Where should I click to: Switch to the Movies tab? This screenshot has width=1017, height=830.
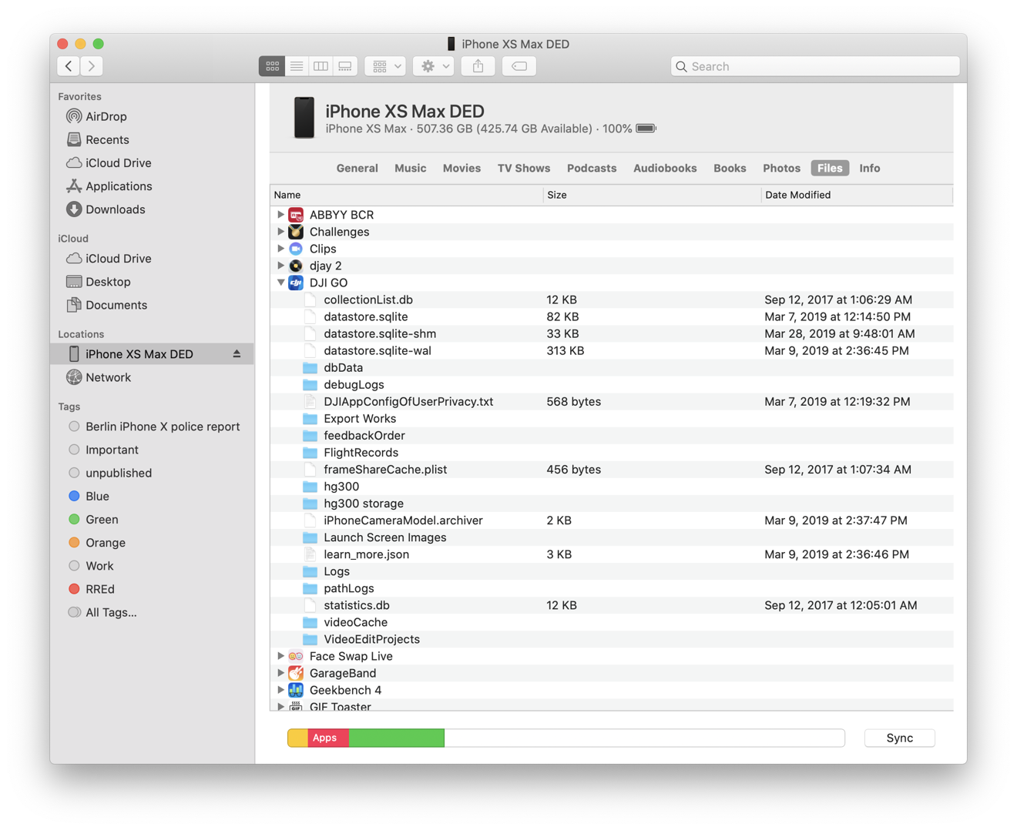pos(462,168)
